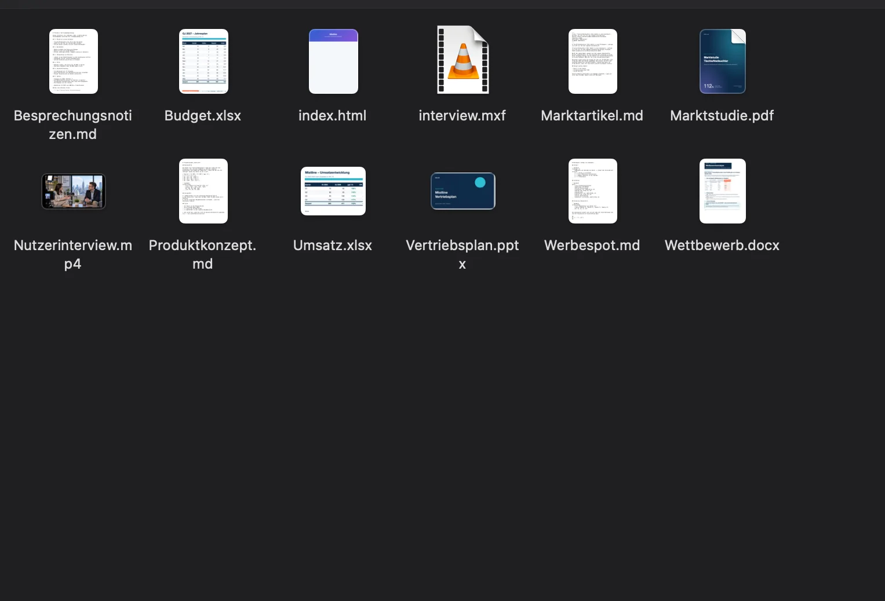Click the Marktartikel.md document icon
The height and width of the screenshot is (601, 885).
(592, 61)
